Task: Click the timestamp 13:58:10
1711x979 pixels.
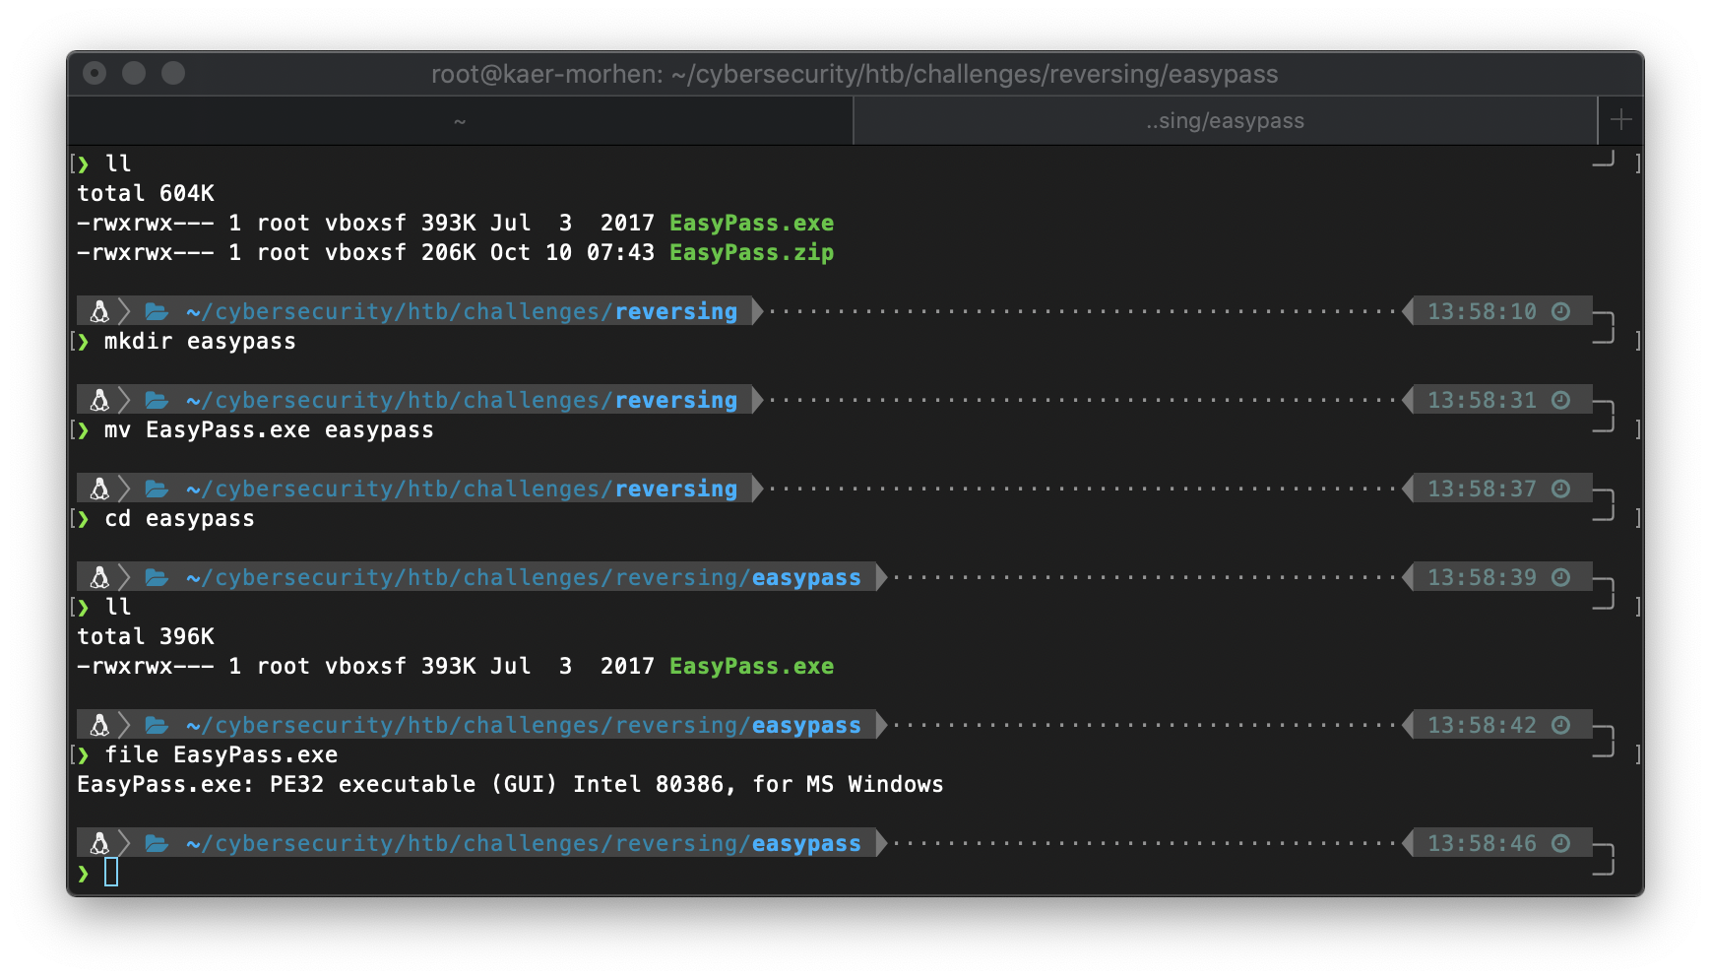Action: point(1482,311)
